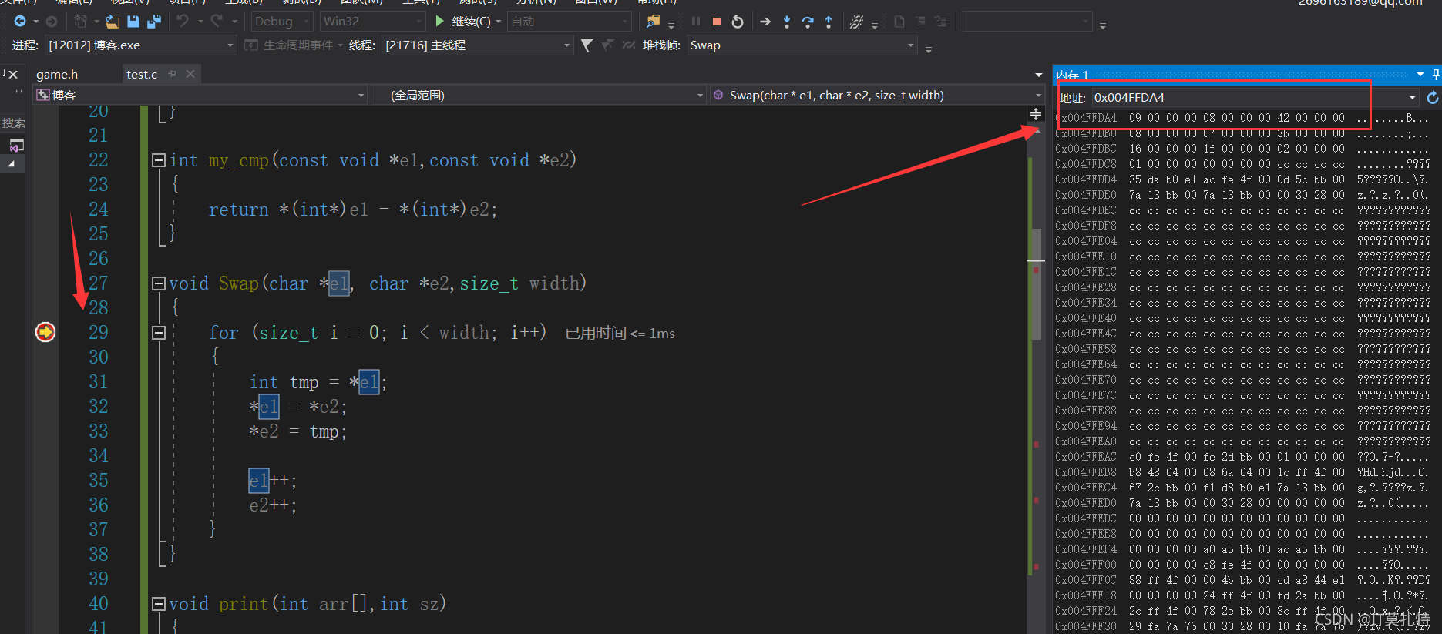
Task: Open the Win32 platform dropdown
Action: click(x=373, y=22)
